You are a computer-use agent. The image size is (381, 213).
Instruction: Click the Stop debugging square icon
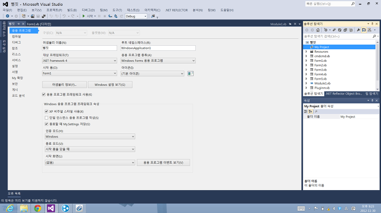click(105, 16)
